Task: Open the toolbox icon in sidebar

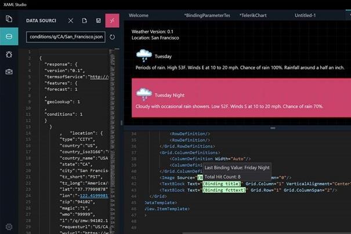Action: (9, 71)
